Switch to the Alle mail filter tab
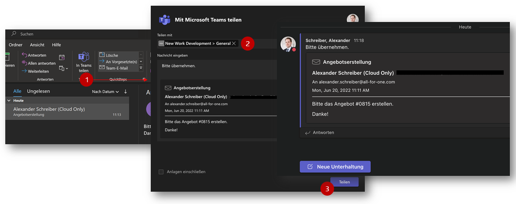516x204 pixels. click(x=18, y=91)
